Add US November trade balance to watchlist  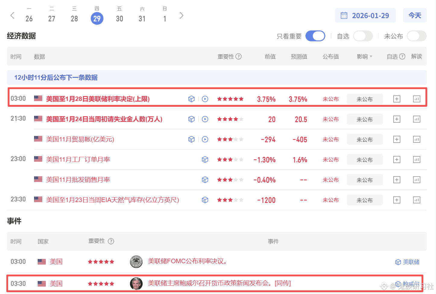coord(397,139)
